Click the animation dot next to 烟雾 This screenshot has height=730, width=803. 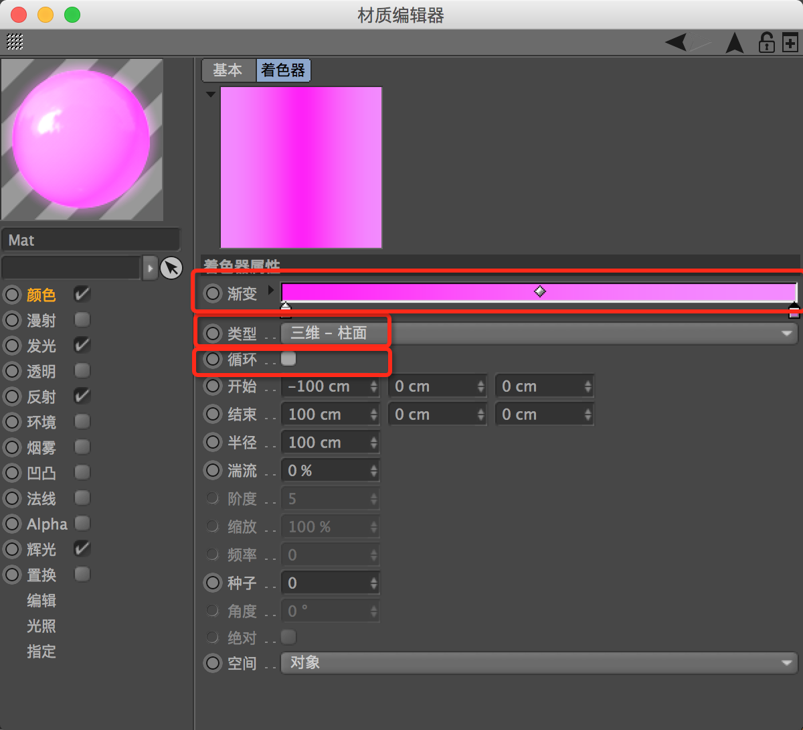12,447
